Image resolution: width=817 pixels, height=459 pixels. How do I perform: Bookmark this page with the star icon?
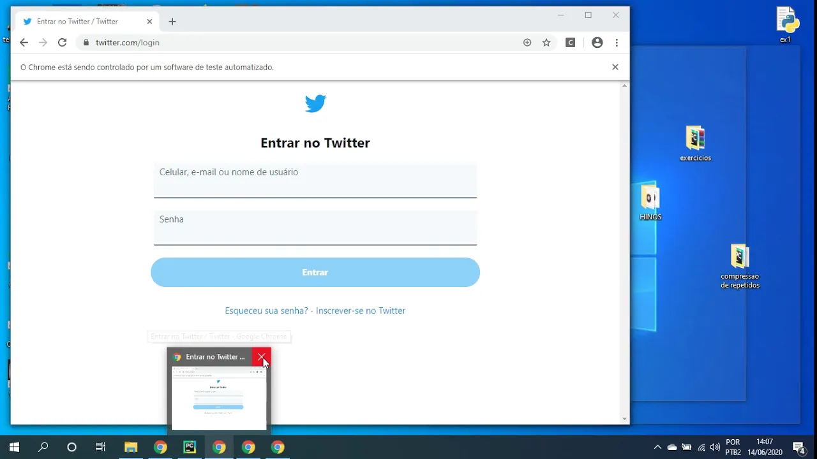pyautogui.click(x=546, y=43)
